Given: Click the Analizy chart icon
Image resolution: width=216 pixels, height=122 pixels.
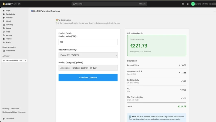Looking at the screenshot, I should [4, 42].
